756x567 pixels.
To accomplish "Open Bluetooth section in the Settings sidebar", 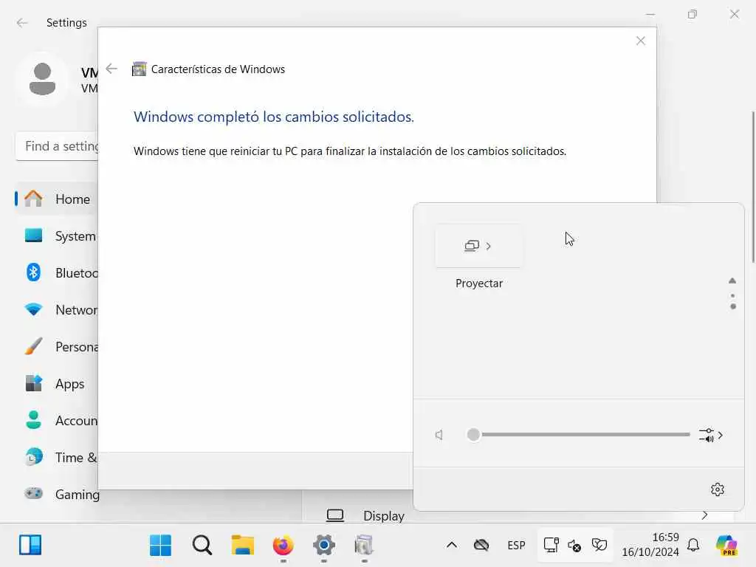I will point(57,273).
